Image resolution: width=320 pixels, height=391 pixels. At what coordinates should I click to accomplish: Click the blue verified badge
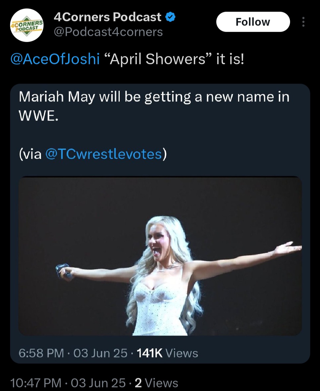tap(170, 17)
